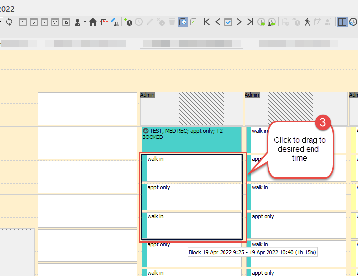Image resolution: width=358 pixels, height=276 pixels.
Task: Click the red-dotted schedule template icon
Action: [104, 22]
